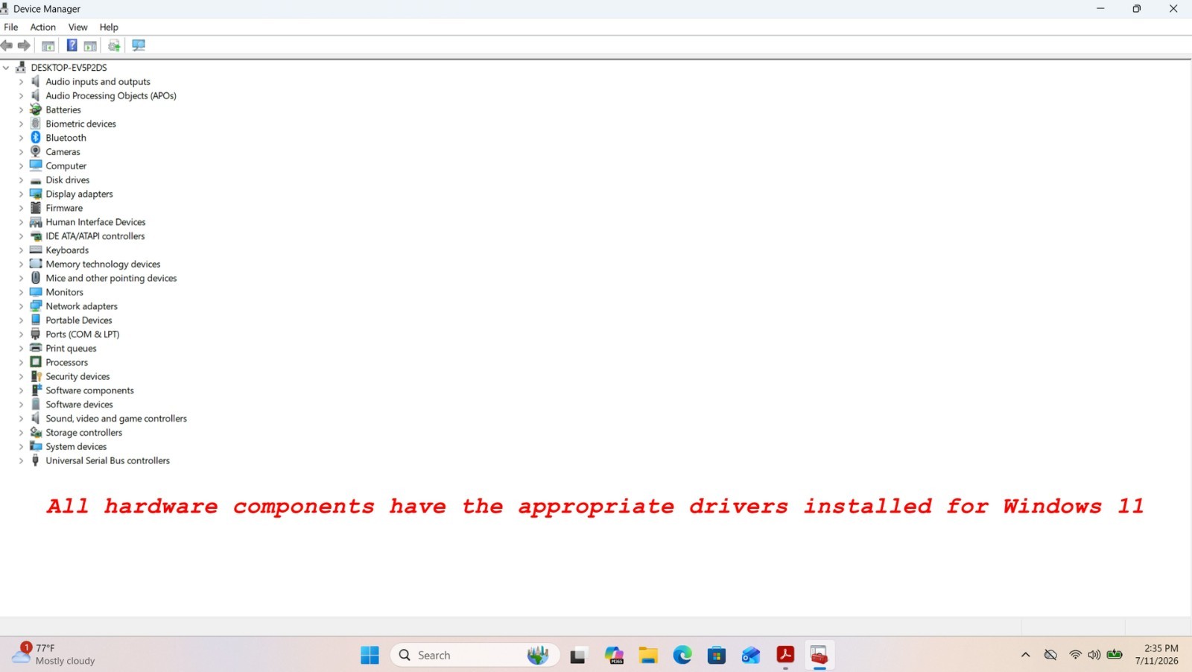Click the Print queues printer icon
1192x672 pixels.
coord(35,348)
